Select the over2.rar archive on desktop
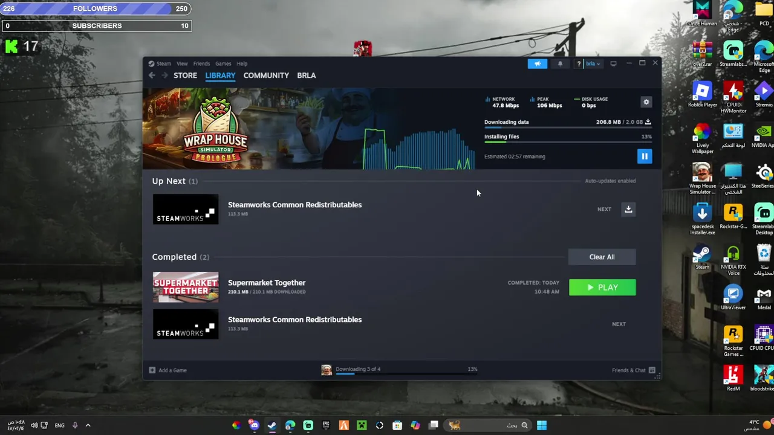This screenshot has width=774, height=435. click(702, 54)
